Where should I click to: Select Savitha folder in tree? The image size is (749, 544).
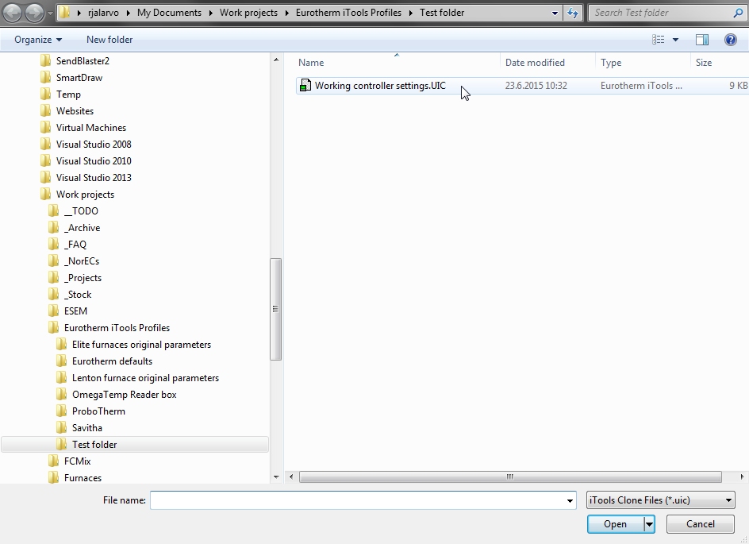[x=87, y=428]
